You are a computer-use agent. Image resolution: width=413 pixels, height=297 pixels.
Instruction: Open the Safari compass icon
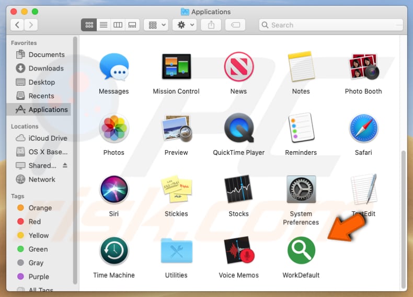click(x=363, y=128)
